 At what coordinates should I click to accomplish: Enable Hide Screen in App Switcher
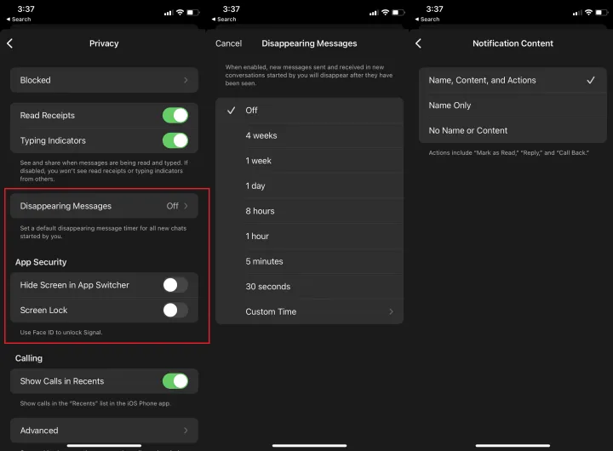175,285
